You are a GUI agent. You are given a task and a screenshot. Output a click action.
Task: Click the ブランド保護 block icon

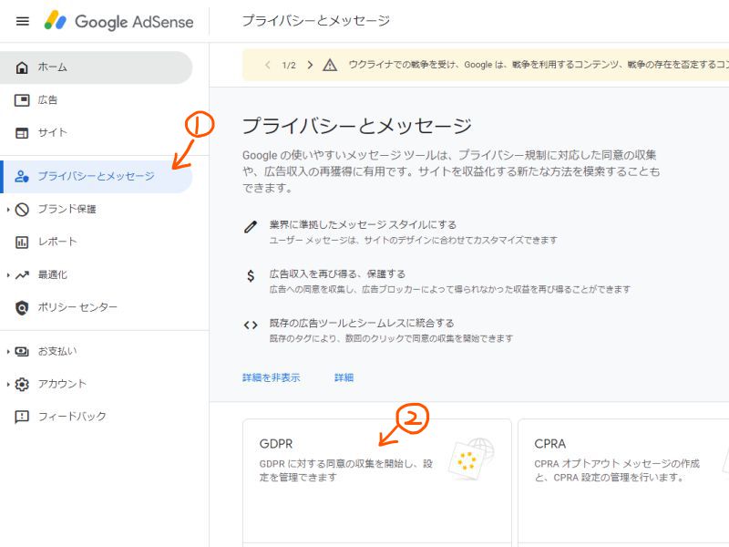click(x=22, y=210)
